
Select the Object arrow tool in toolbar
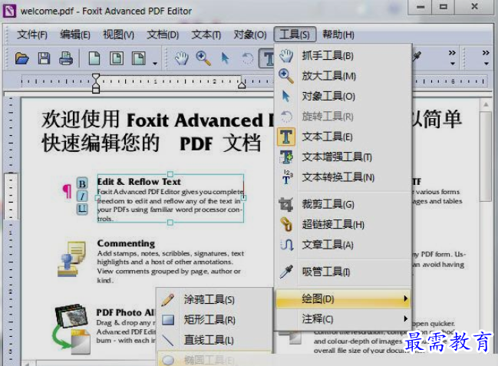(225, 58)
